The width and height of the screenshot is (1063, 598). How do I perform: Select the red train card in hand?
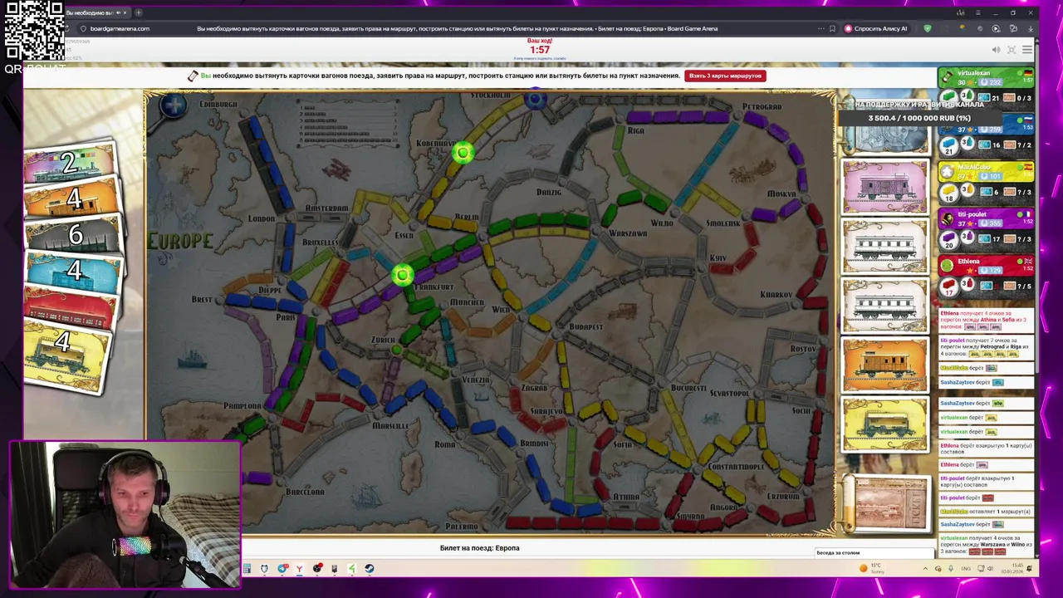pos(71,306)
